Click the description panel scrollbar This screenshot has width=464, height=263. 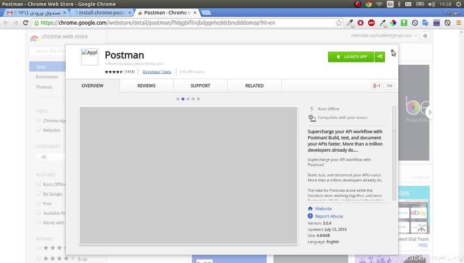tap(394, 153)
